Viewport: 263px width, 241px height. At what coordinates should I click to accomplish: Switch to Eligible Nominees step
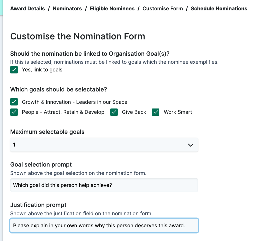click(x=112, y=9)
